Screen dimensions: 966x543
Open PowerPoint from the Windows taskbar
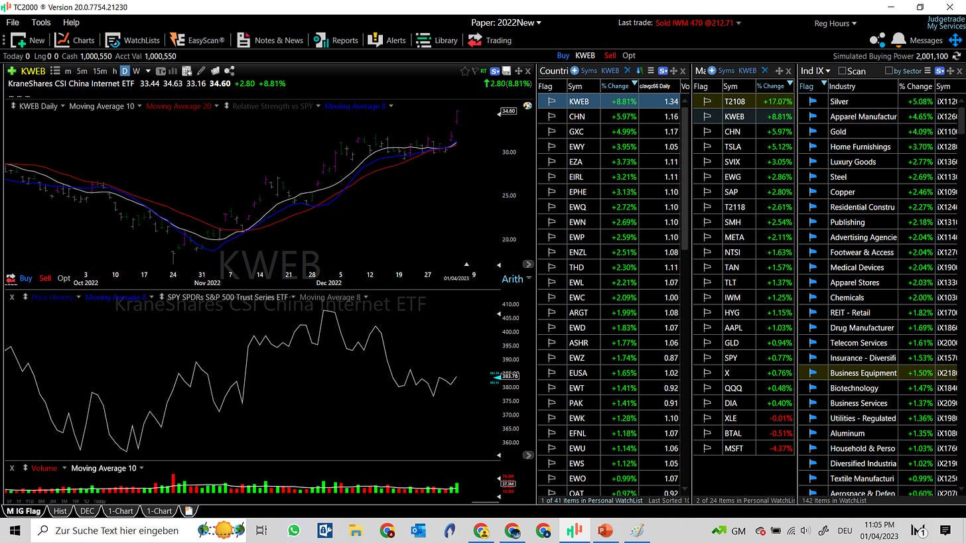point(605,530)
